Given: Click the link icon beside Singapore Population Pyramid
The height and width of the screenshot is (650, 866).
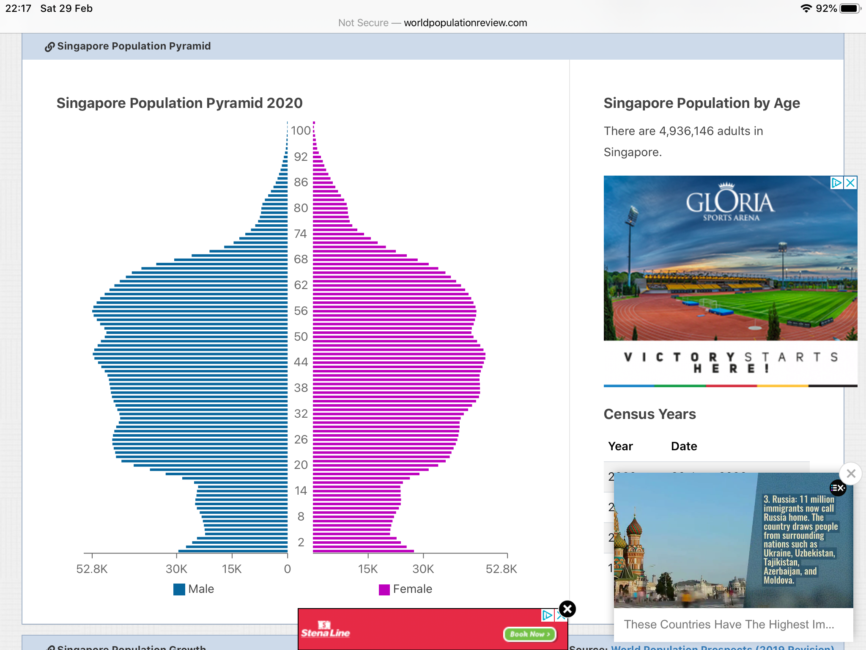Looking at the screenshot, I should 49,47.
